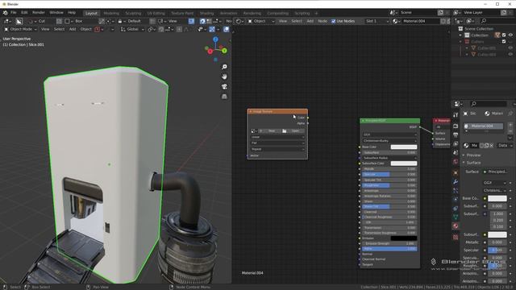Open the Physics properties tab icon
Viewport: 516px width, 290px height.
[x=456, y=200]
